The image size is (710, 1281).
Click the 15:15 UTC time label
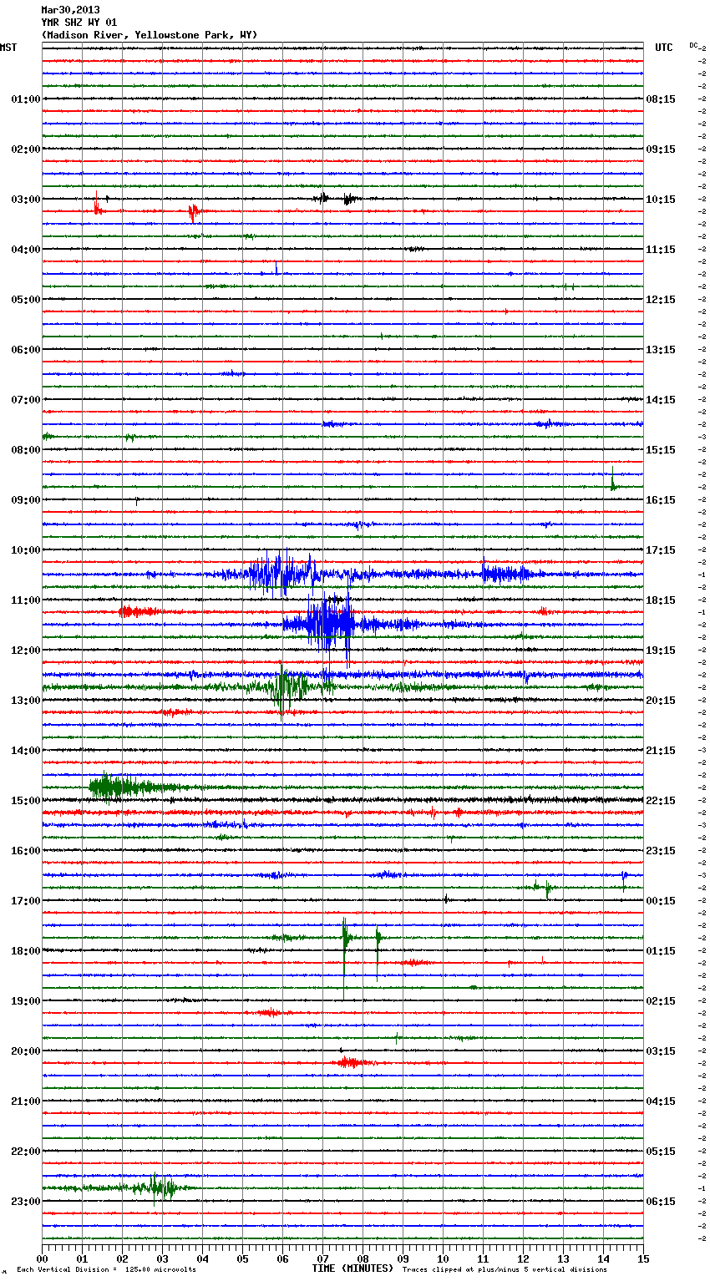[x=661, y=450]
